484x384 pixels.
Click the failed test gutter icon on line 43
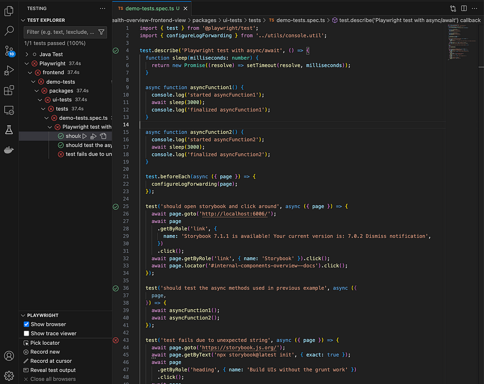(x=116, y=340)
